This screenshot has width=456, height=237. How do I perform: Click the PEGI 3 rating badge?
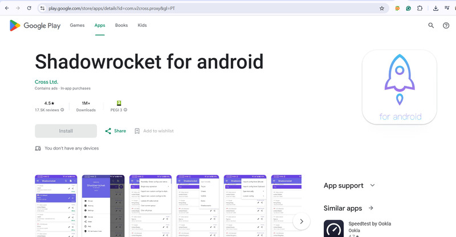119,103
